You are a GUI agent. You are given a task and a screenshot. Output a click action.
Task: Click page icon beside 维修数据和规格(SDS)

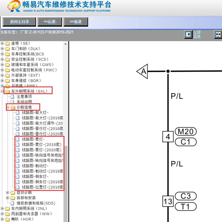[x=12, y=203]
